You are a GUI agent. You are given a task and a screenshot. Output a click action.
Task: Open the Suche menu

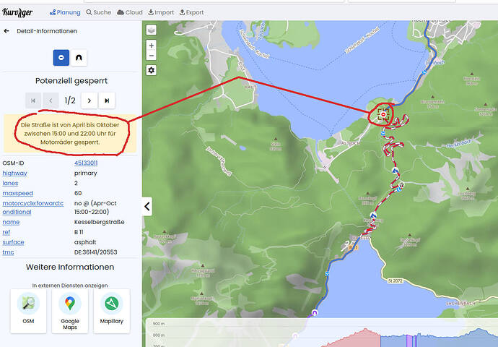tap(99, 12)
